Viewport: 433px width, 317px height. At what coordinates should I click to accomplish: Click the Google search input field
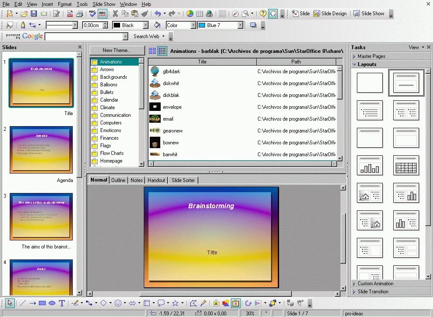click(84, 36)
